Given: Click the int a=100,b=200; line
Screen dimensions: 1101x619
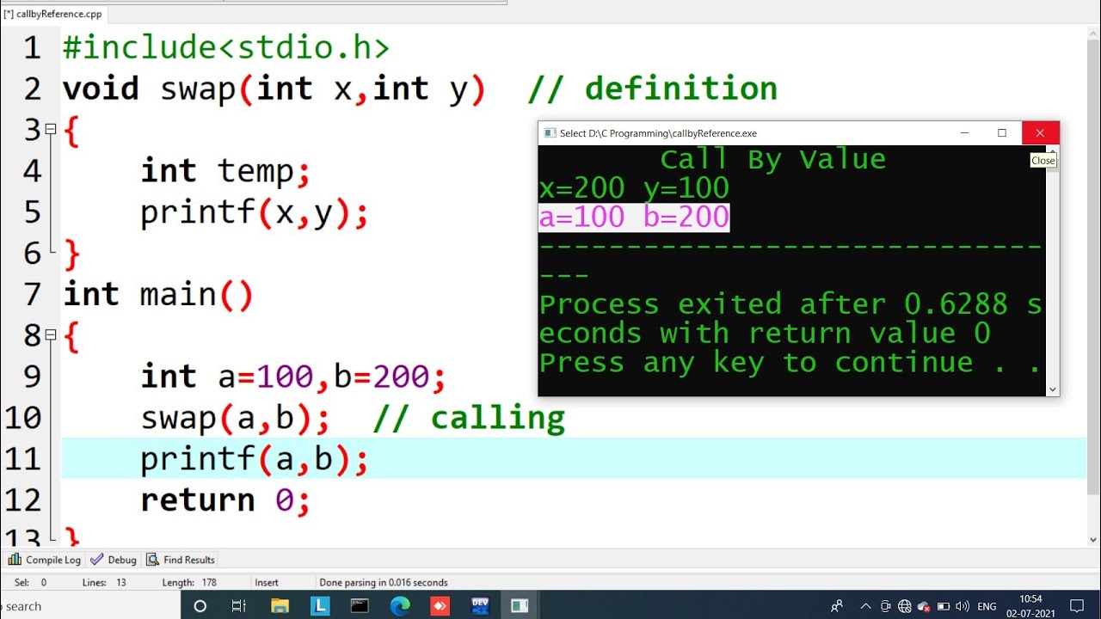Looking at the screenshot, I should (x=293, y=377).
